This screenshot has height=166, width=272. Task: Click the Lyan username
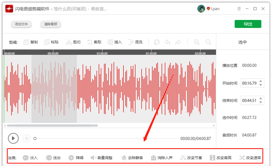tap(215, 9)
